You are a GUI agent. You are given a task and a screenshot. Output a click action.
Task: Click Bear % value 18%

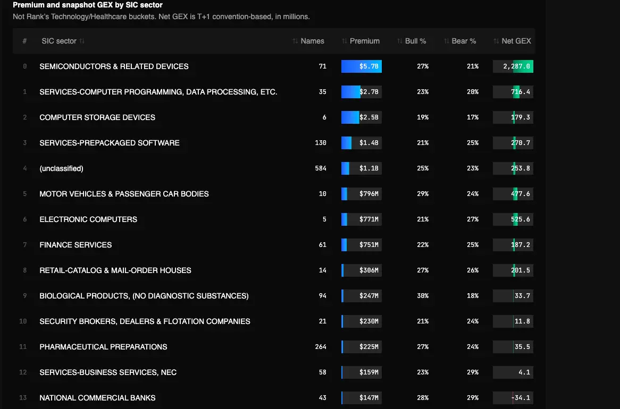click(473, 296)
